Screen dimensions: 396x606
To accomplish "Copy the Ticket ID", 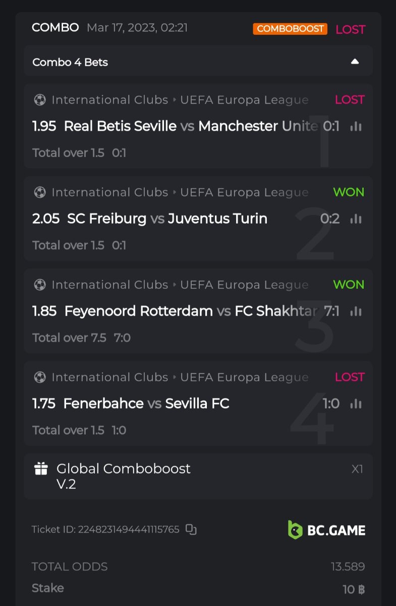I will point(191,529).
